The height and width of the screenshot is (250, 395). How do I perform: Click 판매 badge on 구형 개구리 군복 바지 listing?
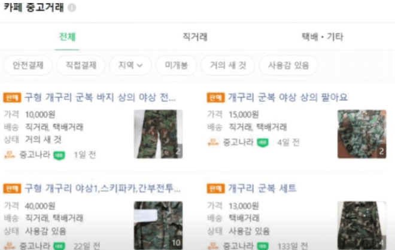point(12,97)
